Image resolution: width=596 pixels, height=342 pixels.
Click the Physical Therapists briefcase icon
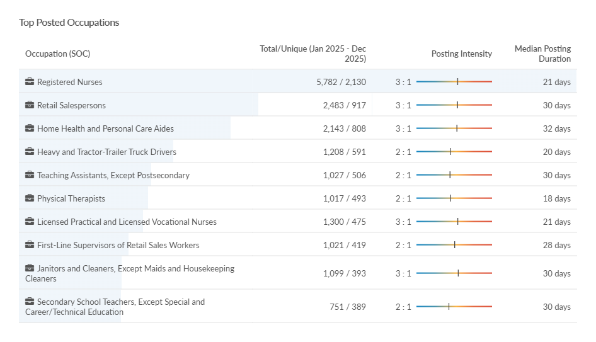pos(30,198)
